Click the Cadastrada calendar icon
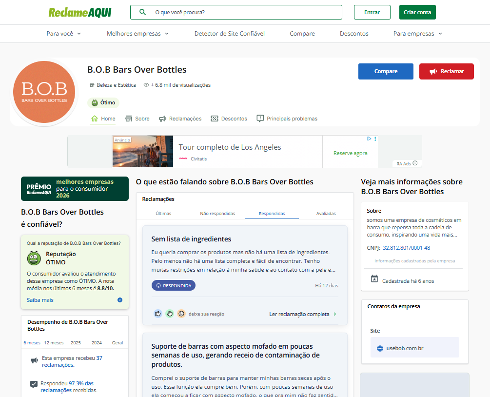The height and width of the screenshot is (397, 490). pos(374,278)
